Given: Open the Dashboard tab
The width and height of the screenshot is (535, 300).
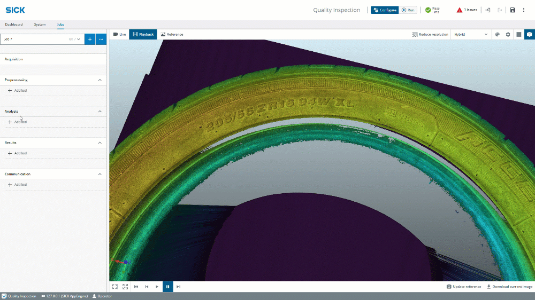Looking at the screenshot, I should pyautogui.click(x=14, y=25).
